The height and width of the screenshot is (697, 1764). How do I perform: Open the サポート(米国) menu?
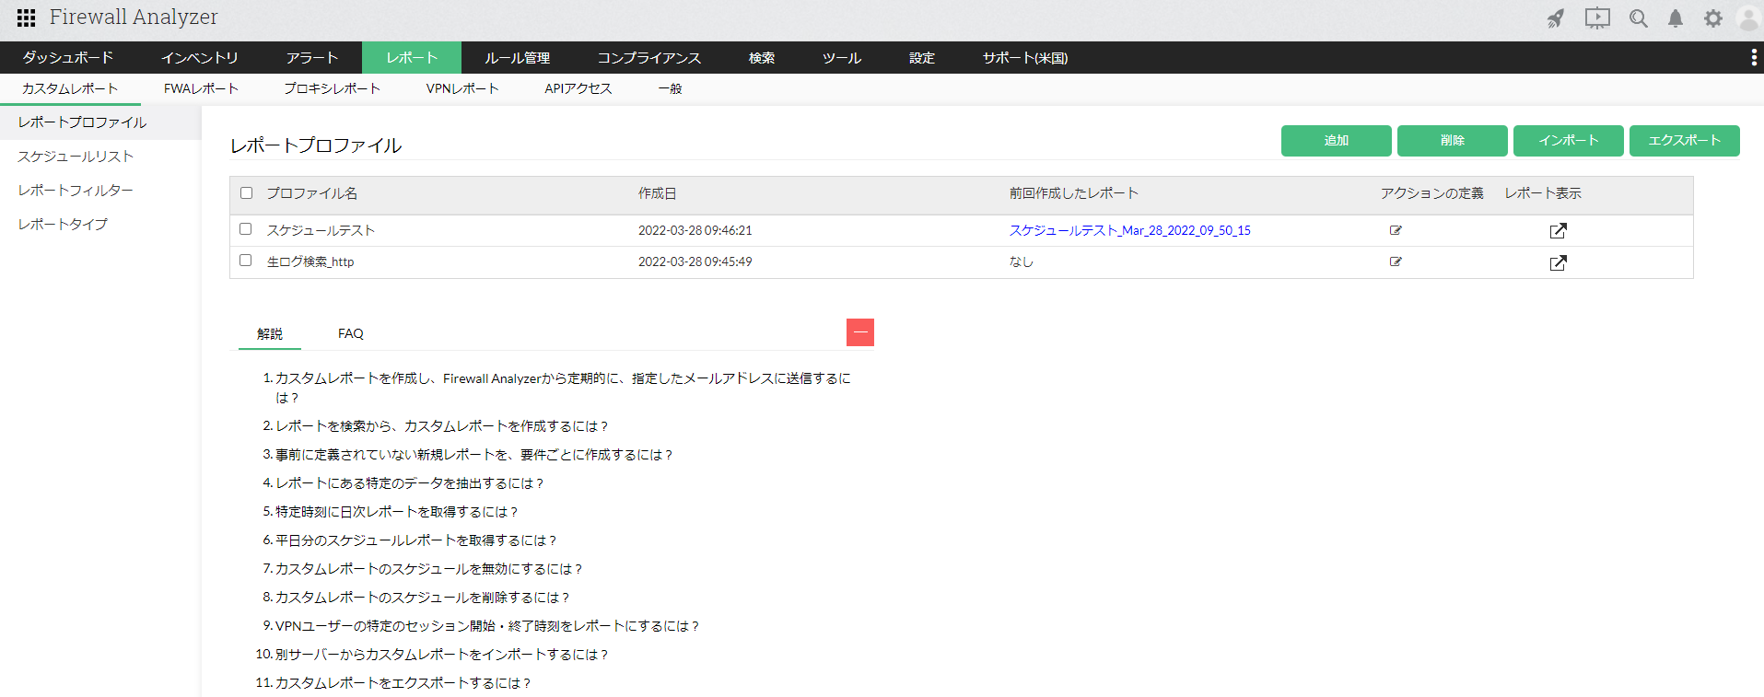click(x=1025, y=58)
